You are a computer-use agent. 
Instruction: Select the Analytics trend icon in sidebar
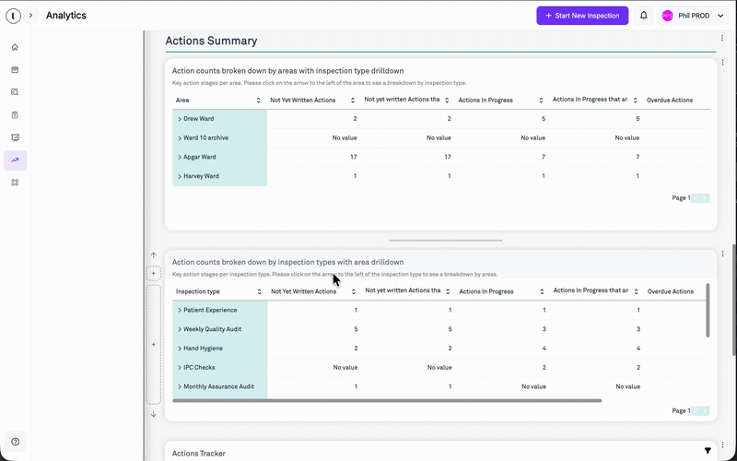(x=15, y=160)
